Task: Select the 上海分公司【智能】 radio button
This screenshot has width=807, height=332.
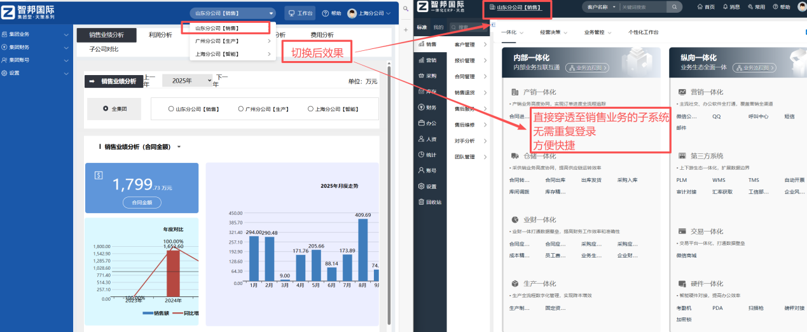Action: point(310,109)
